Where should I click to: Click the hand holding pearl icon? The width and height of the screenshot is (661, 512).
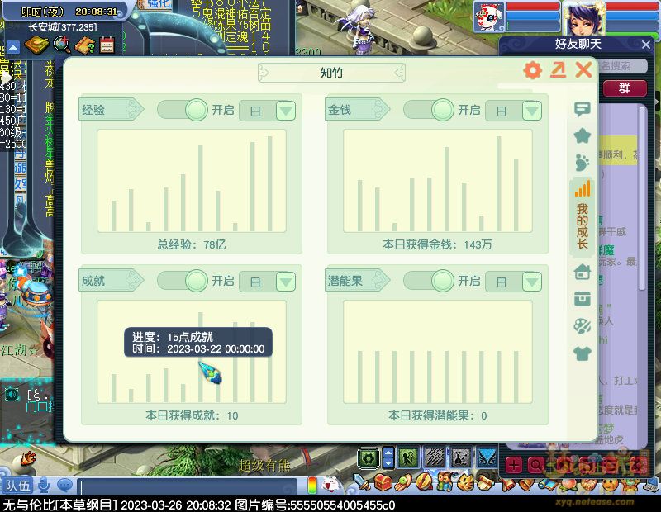[x=403, y=482]
